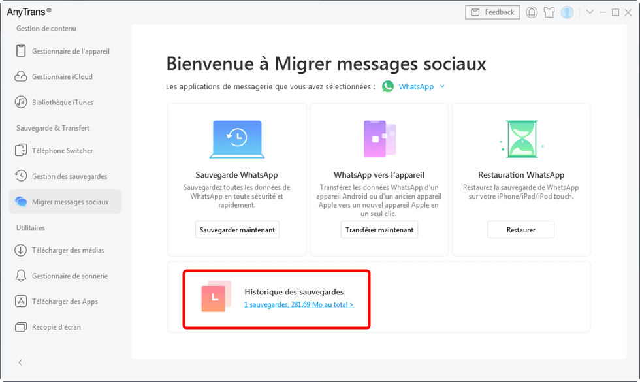Click the Gestion des sauvegardes clock icon
The width and height of the screenshot is (640, 382).
click(x=21, y=176)
